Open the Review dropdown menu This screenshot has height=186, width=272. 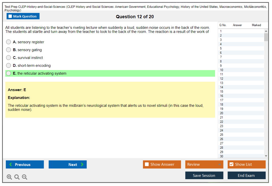click(204, 164)
